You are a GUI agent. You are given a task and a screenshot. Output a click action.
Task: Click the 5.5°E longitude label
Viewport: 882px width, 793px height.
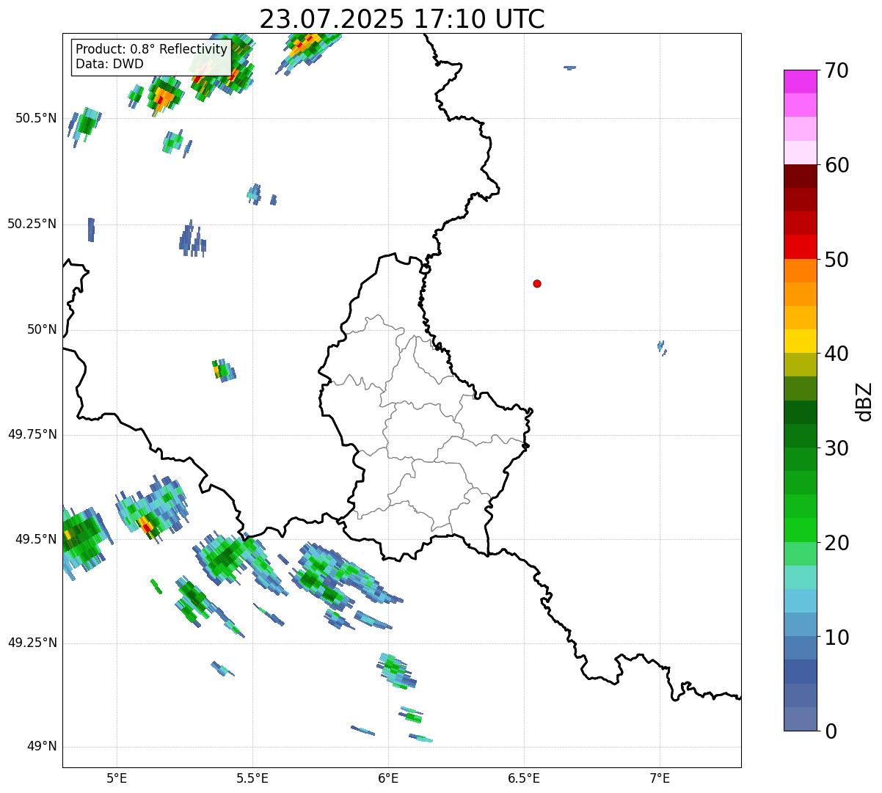[x=253, y=778]
